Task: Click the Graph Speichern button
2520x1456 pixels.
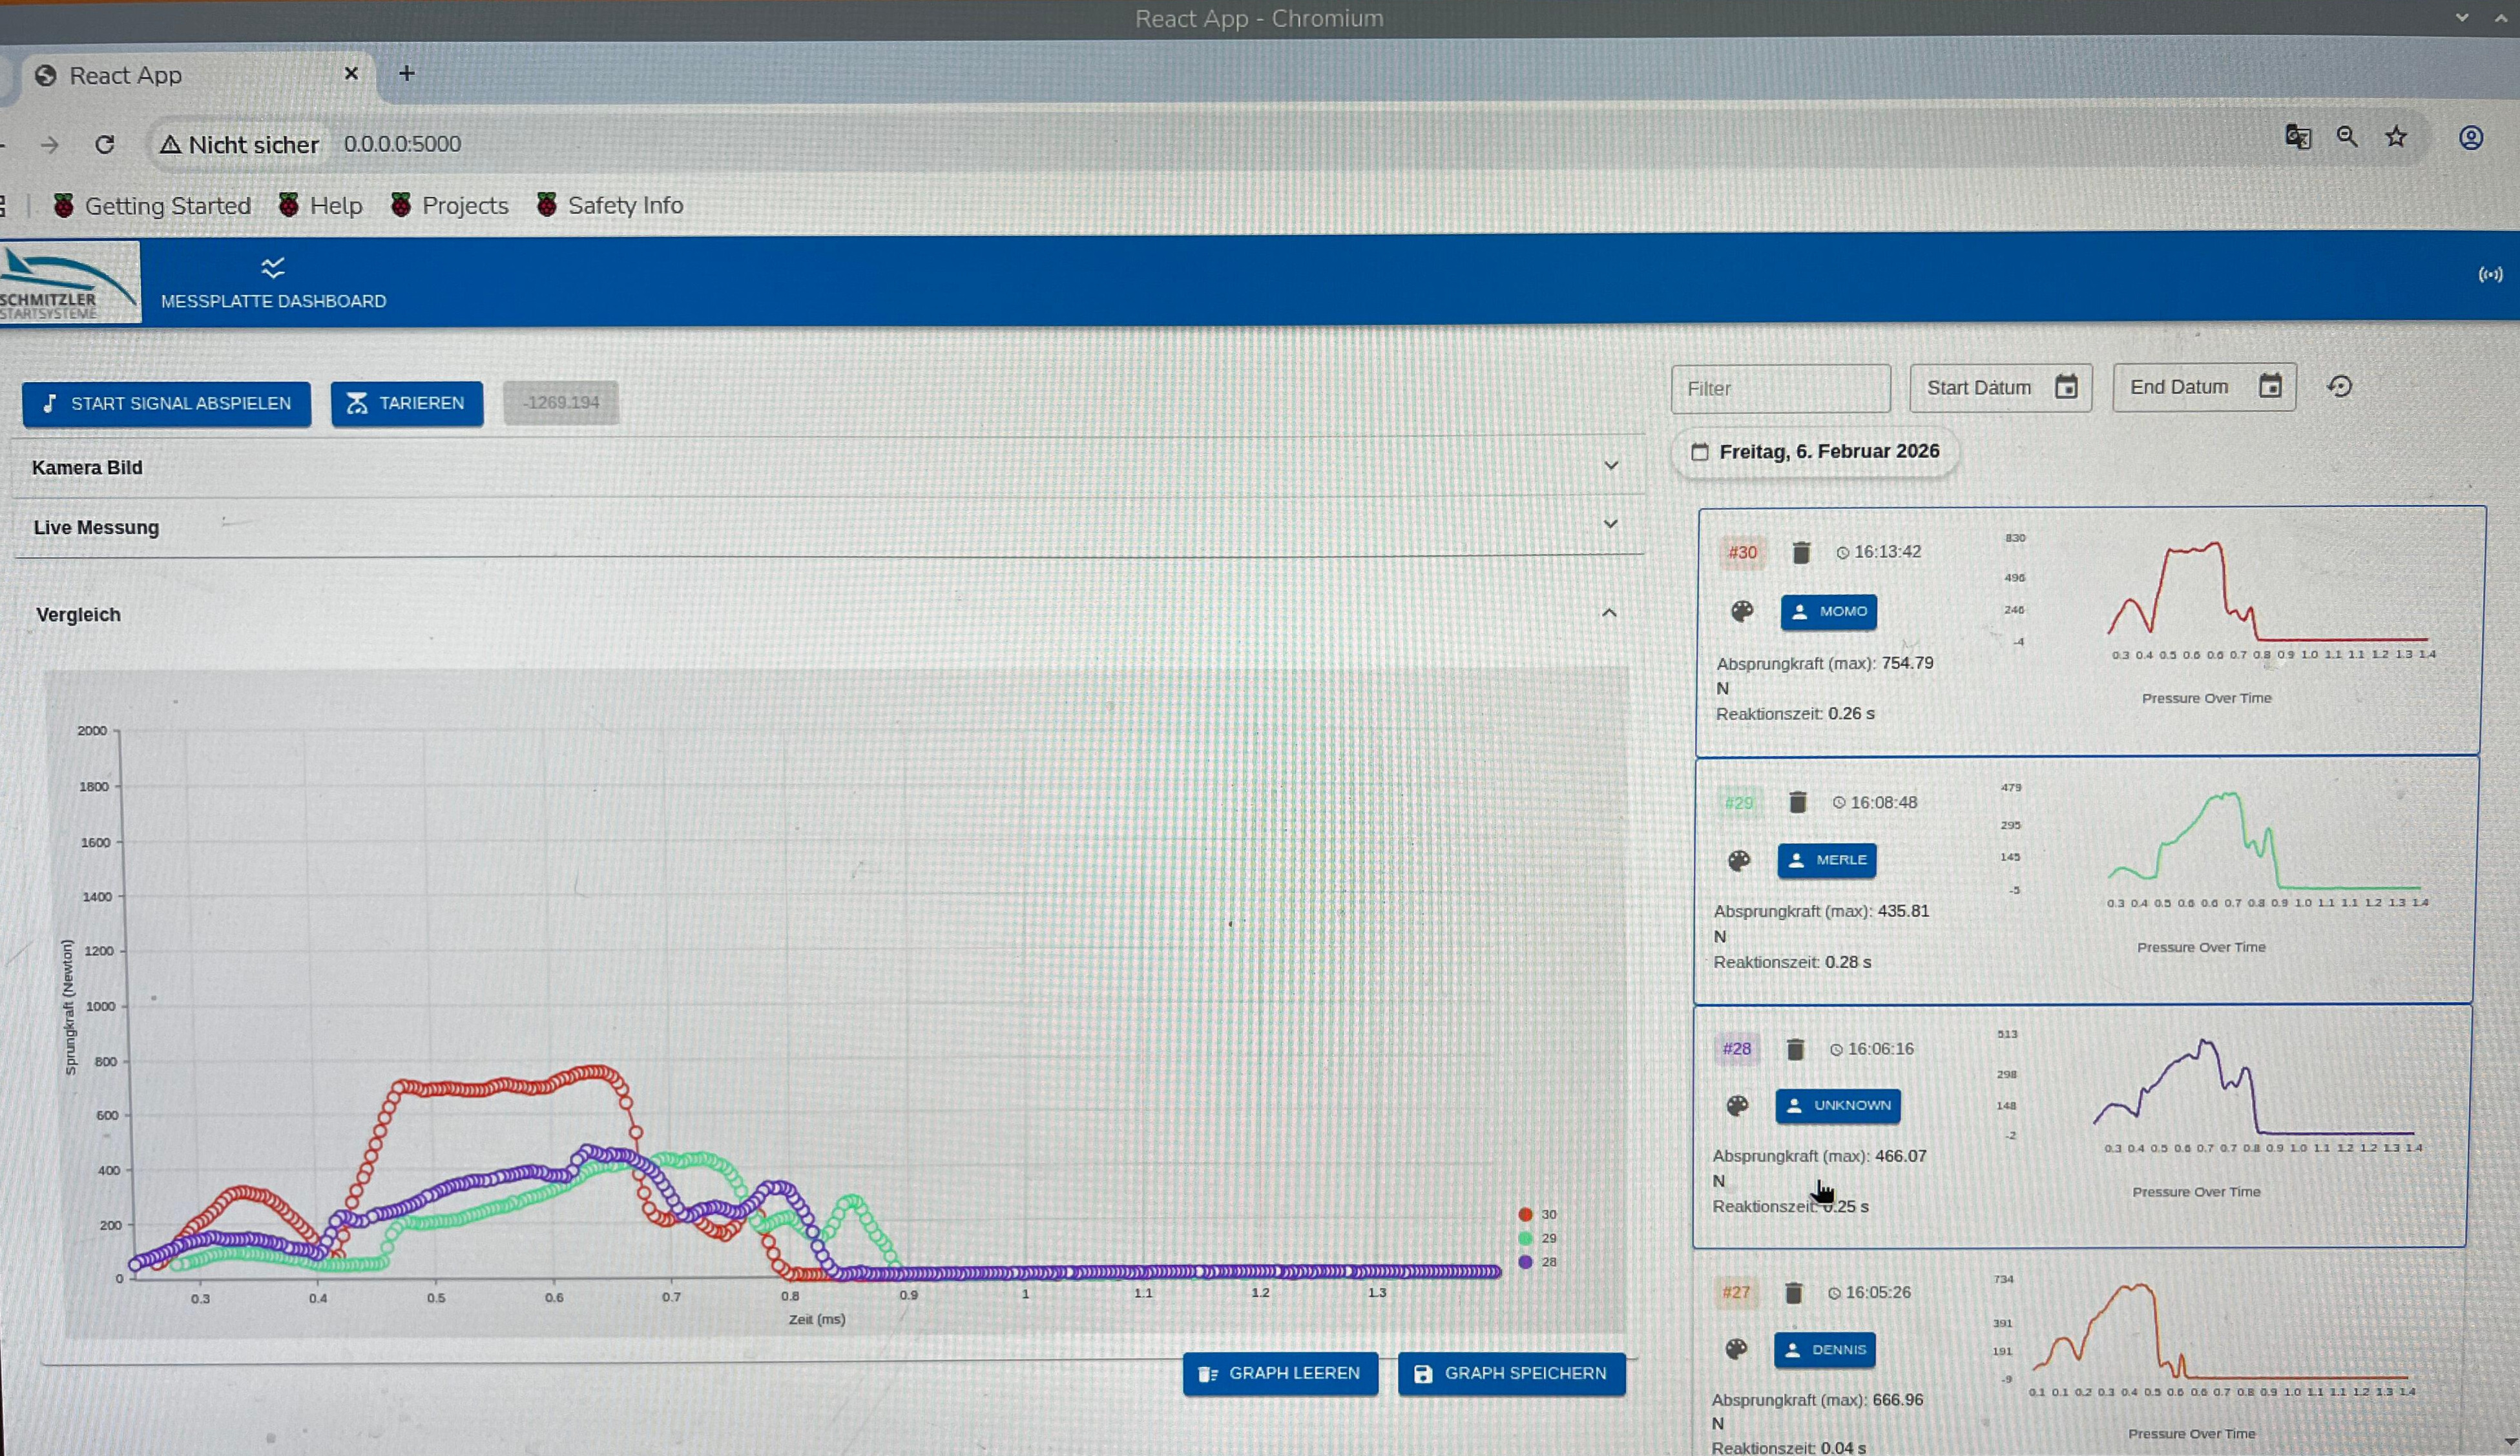Action: [1511, 1374]
